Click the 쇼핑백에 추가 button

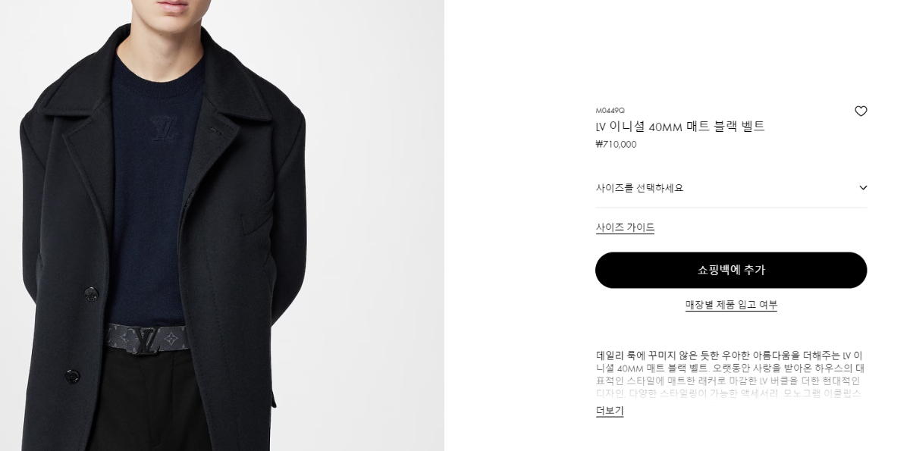[731, 271]
